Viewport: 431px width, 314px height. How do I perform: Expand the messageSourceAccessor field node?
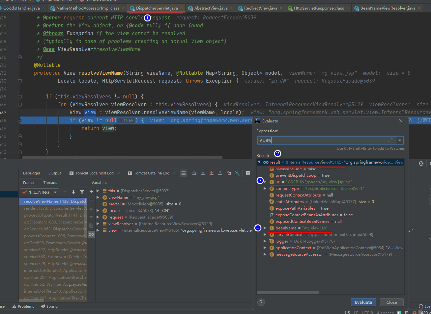click(265, 254)
